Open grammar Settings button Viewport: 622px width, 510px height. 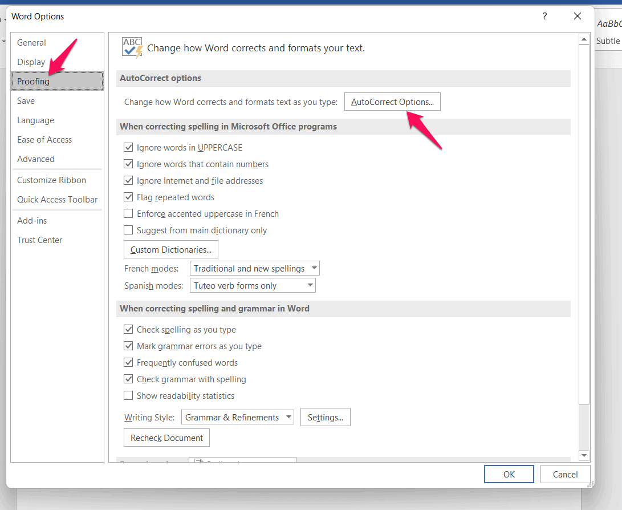pos(325,418)
